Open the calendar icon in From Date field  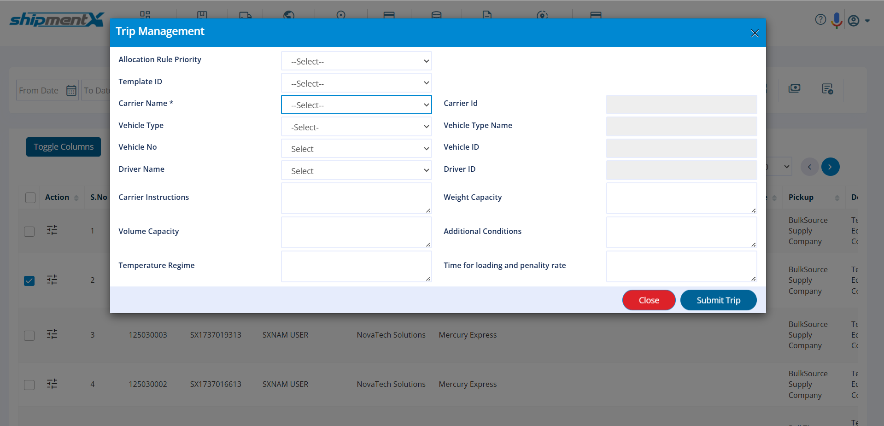click(x=71, y=90)
